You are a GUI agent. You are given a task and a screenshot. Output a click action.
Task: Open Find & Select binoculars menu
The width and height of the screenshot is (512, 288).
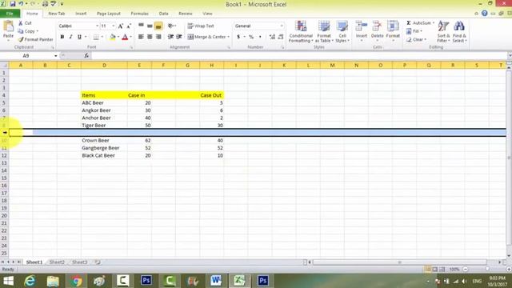pos(459,31)
